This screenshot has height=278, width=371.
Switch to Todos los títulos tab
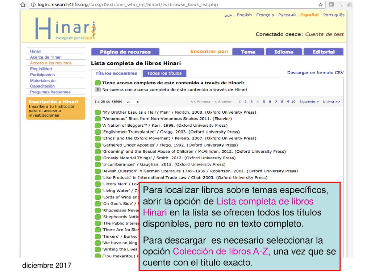(164, 73)
